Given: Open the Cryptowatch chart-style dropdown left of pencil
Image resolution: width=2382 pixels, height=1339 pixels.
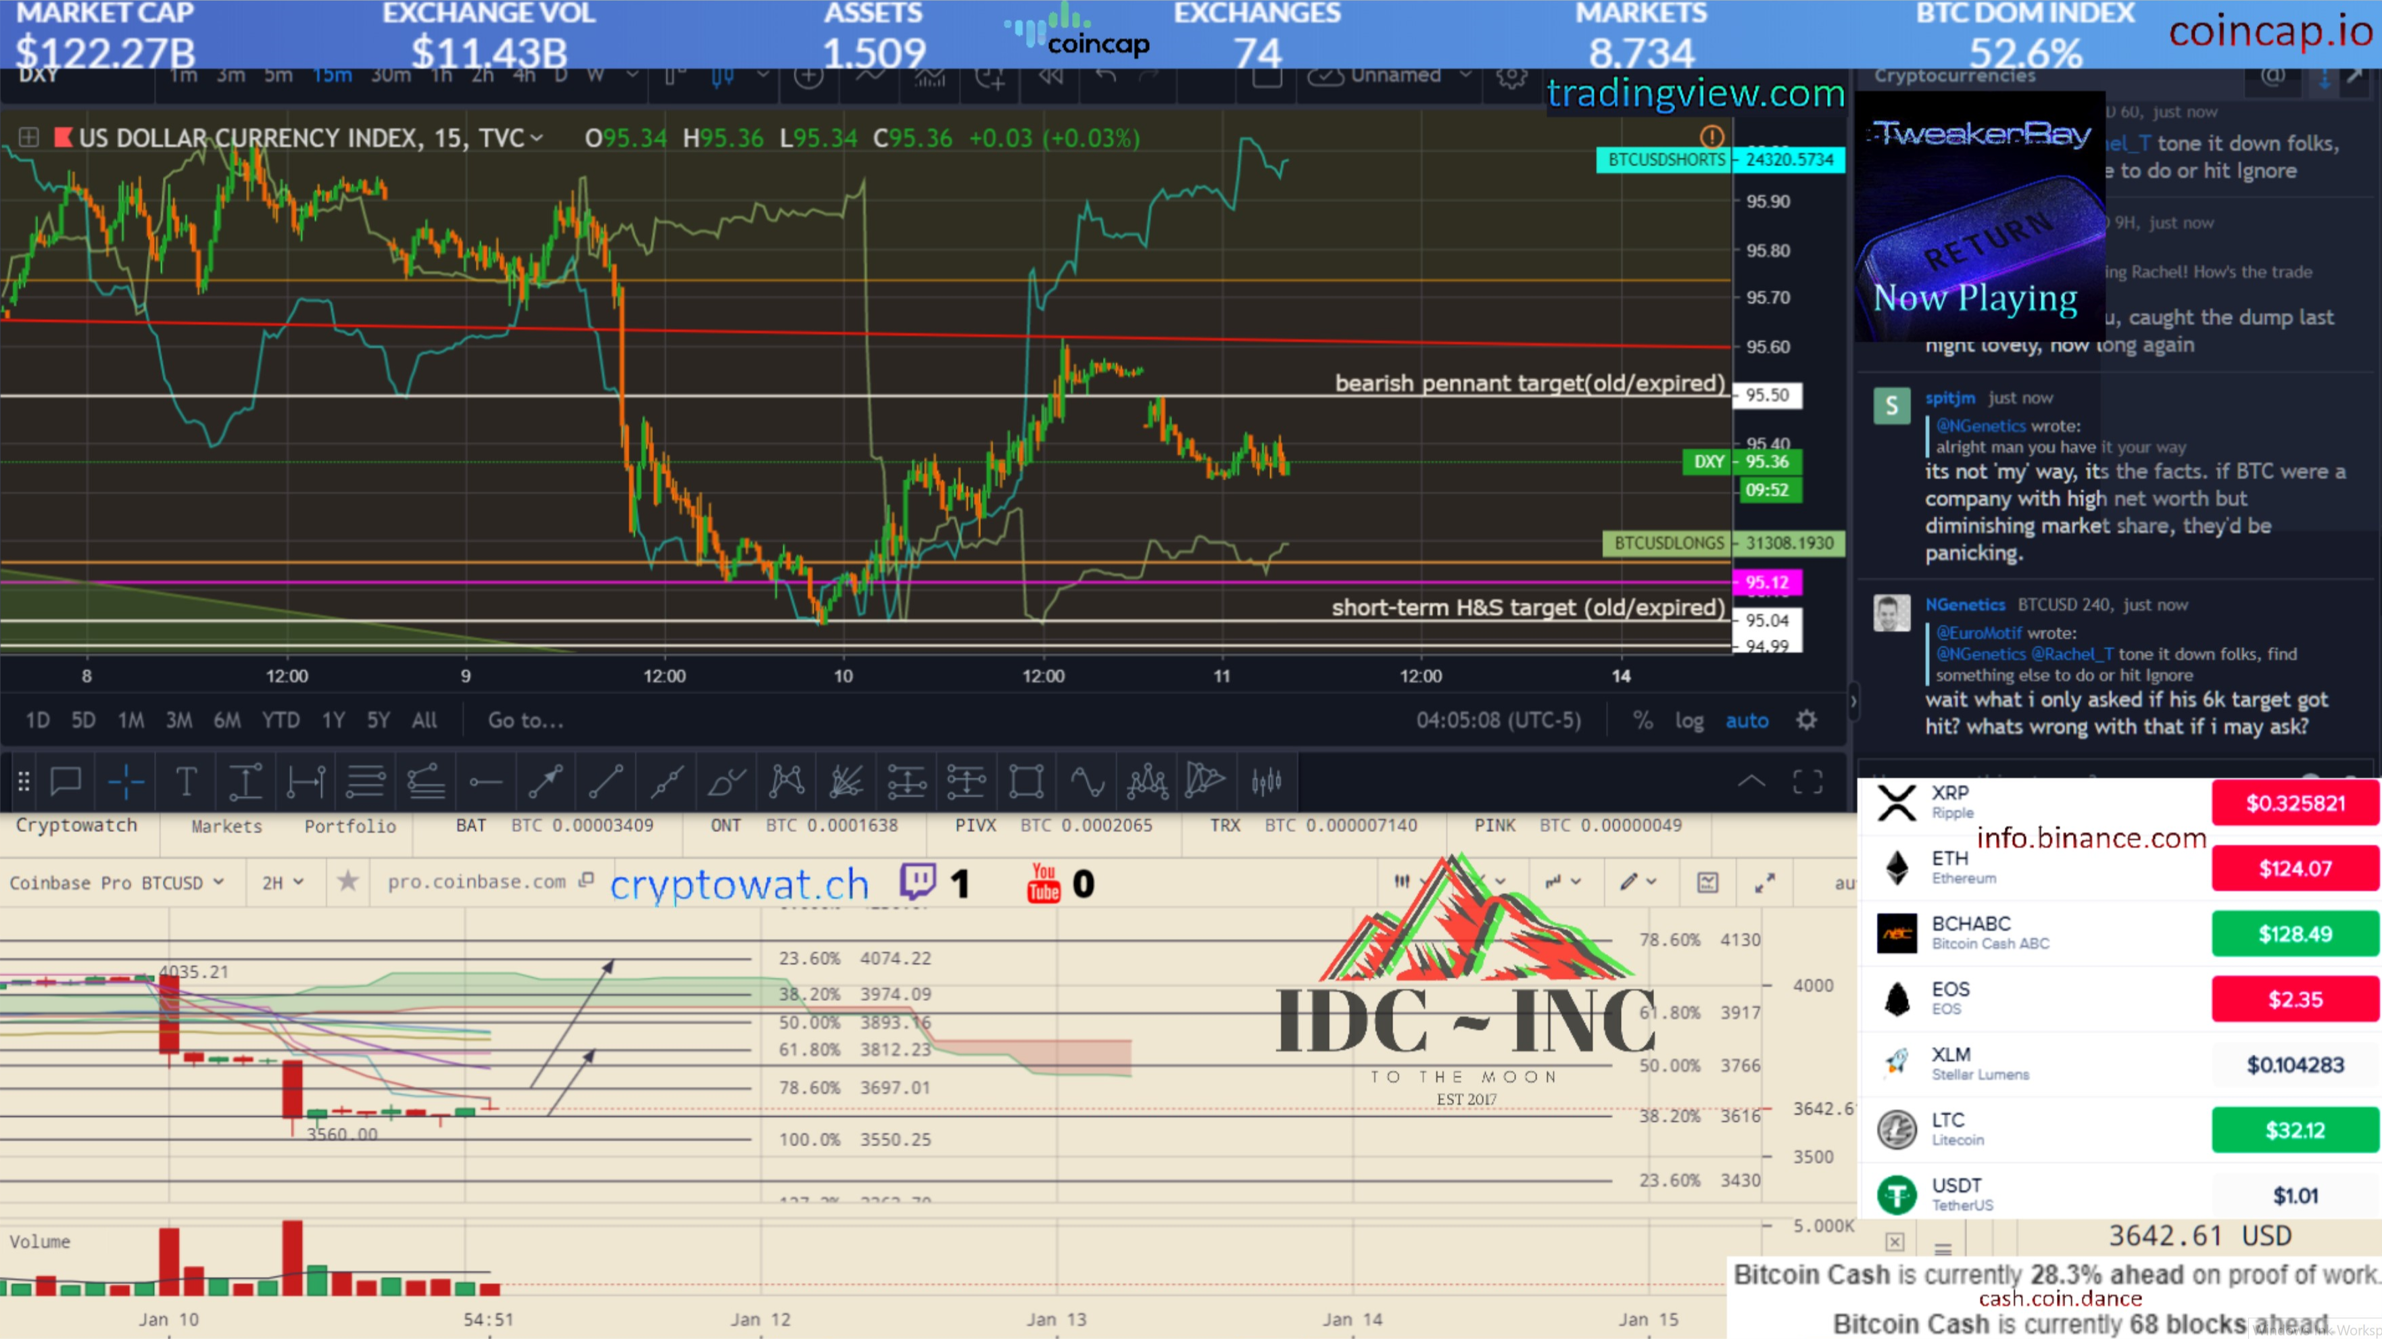Looking at the screenshot, I should pos(1562,882).
